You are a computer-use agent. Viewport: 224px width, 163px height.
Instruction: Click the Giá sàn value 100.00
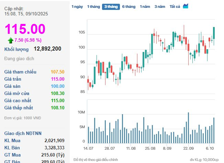[57, 86]
